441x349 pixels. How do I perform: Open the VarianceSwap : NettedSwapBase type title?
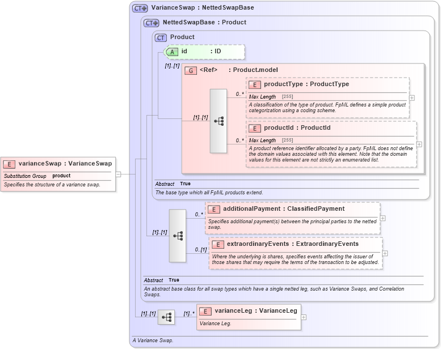203,7
